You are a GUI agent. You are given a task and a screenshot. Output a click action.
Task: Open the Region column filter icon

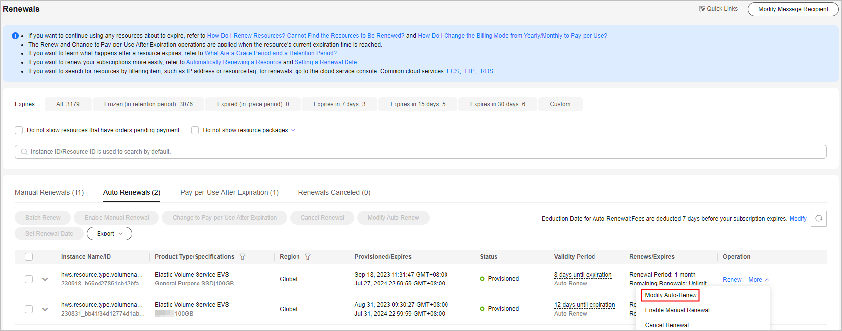pyautogui.click(x=308, y=257)
